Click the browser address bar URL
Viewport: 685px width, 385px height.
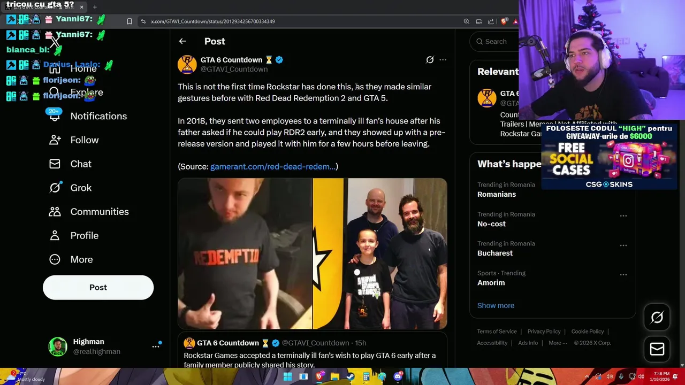pos(213,21)
